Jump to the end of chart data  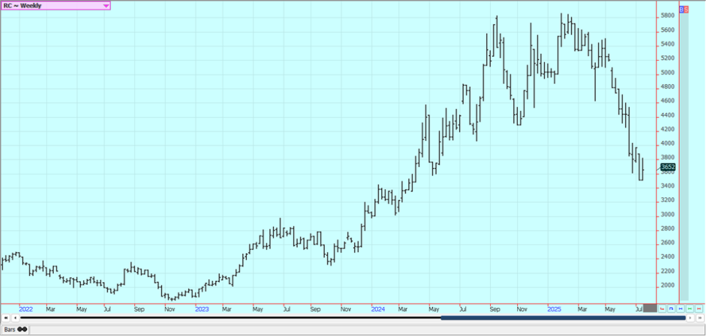pos(700,318)
